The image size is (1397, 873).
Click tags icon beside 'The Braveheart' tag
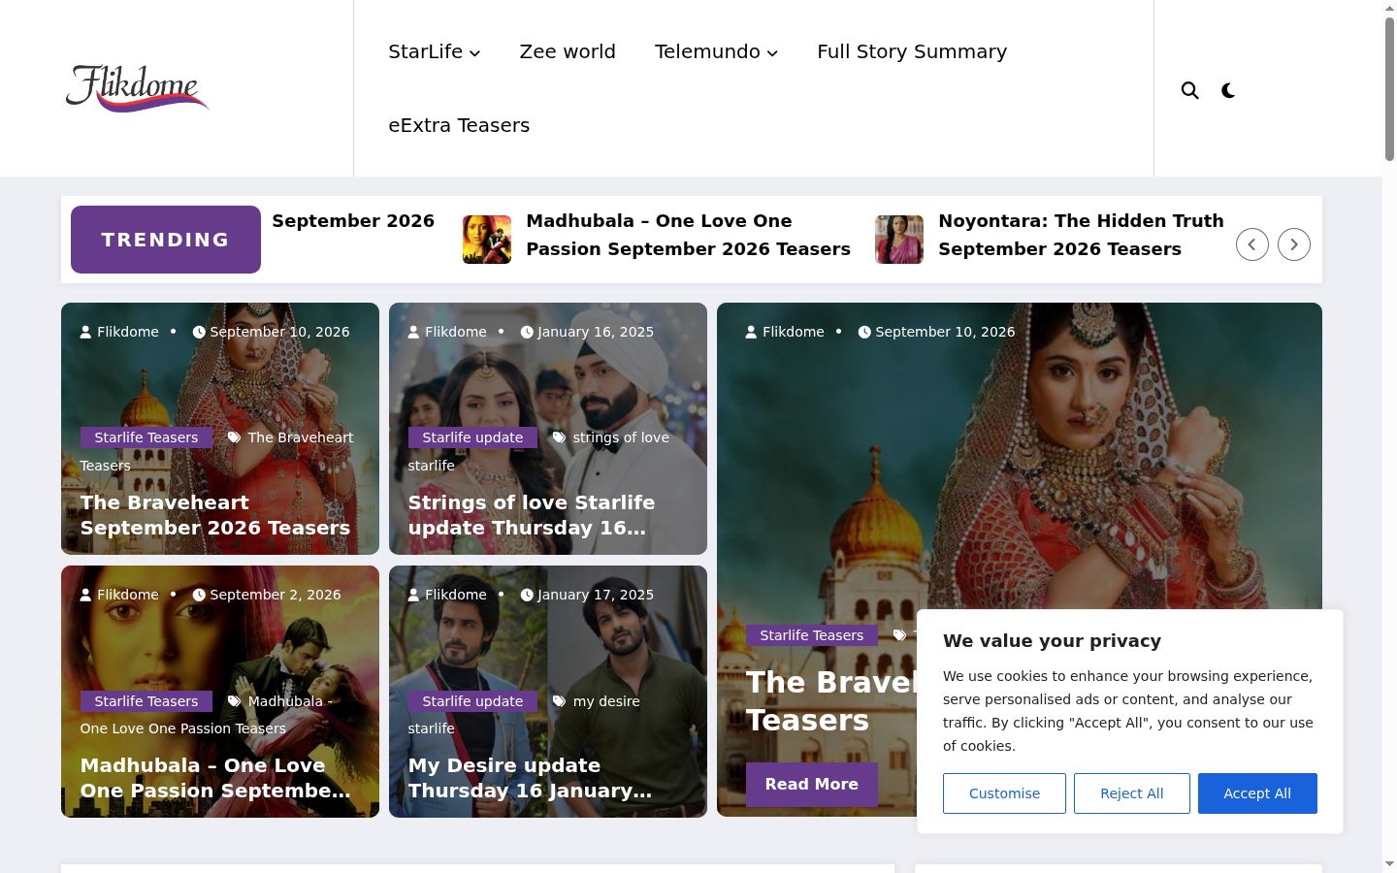(234, 437)
